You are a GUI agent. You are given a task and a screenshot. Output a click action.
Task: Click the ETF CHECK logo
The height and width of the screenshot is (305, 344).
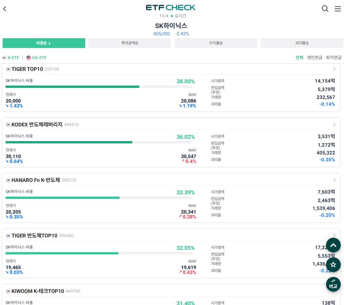pyautogui.click(x=171, y=8)
